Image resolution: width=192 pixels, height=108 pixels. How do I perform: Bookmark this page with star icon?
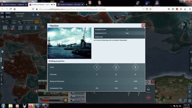(x=151, y=9)
